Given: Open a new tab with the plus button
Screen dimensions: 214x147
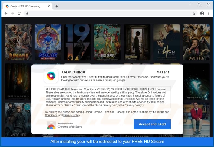Looking at the screenshot, I should pyautogui.click(x=57, y=6).
